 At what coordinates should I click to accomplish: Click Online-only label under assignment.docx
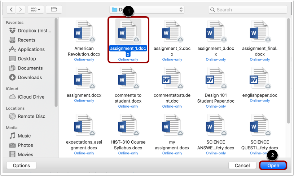point(84,101)
